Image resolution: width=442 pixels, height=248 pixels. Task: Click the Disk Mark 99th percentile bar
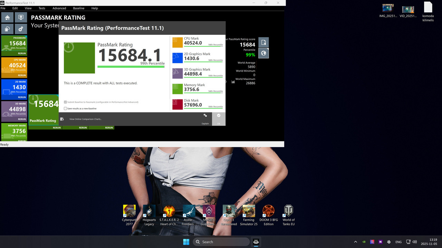203,108
